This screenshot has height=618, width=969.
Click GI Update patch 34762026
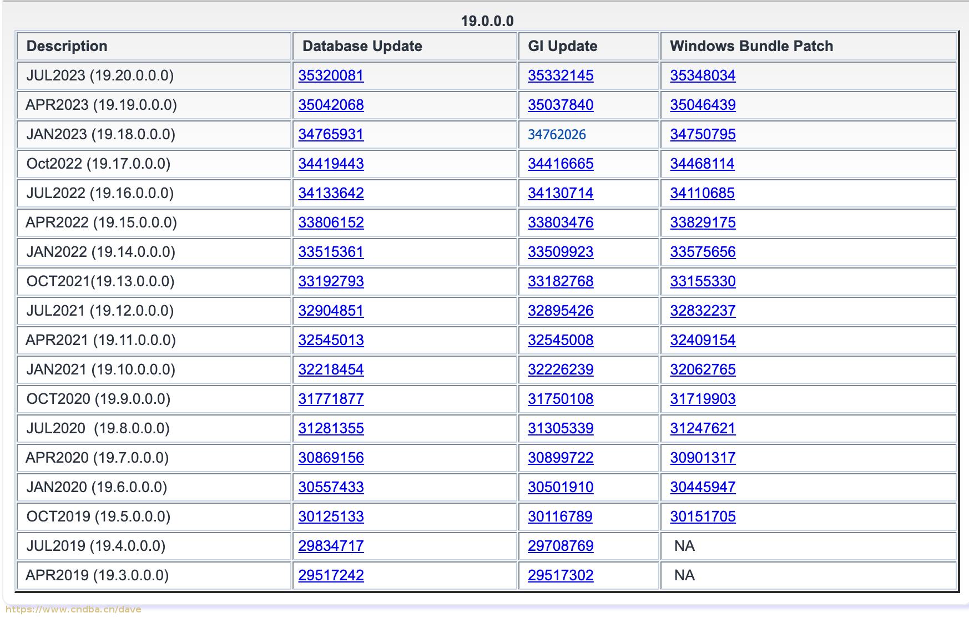pyautogui.click(x=557, y=134)
